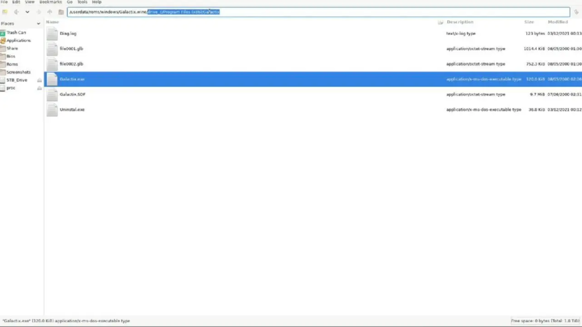Click the Trash Can sidebar icon
The height and width of the screenshot is (327, 582).
tap(3, 32)
